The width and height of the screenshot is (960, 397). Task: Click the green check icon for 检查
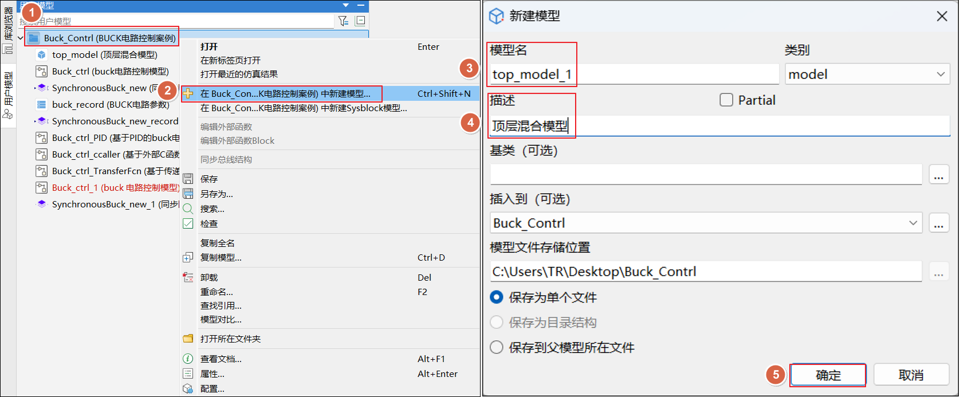click(188, 223)
